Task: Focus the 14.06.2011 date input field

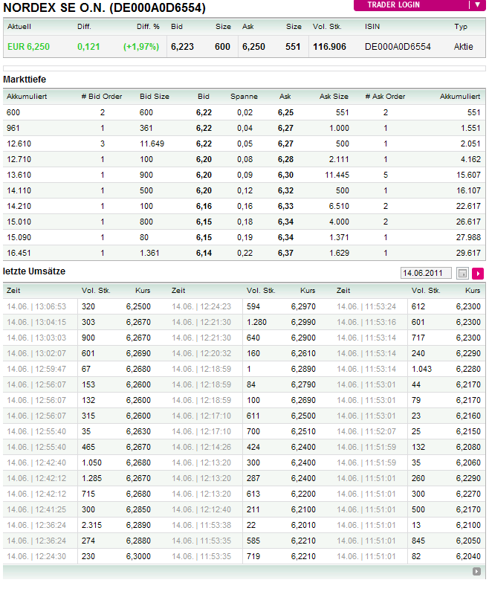Action: (426, 274)
